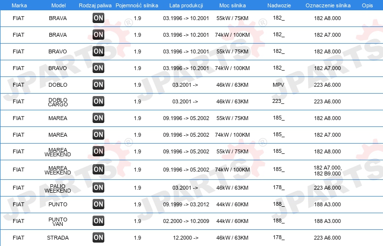Click the PALIO WEEKEND model cell
Screen dimensions: 383x246
(x=58, y=188)
